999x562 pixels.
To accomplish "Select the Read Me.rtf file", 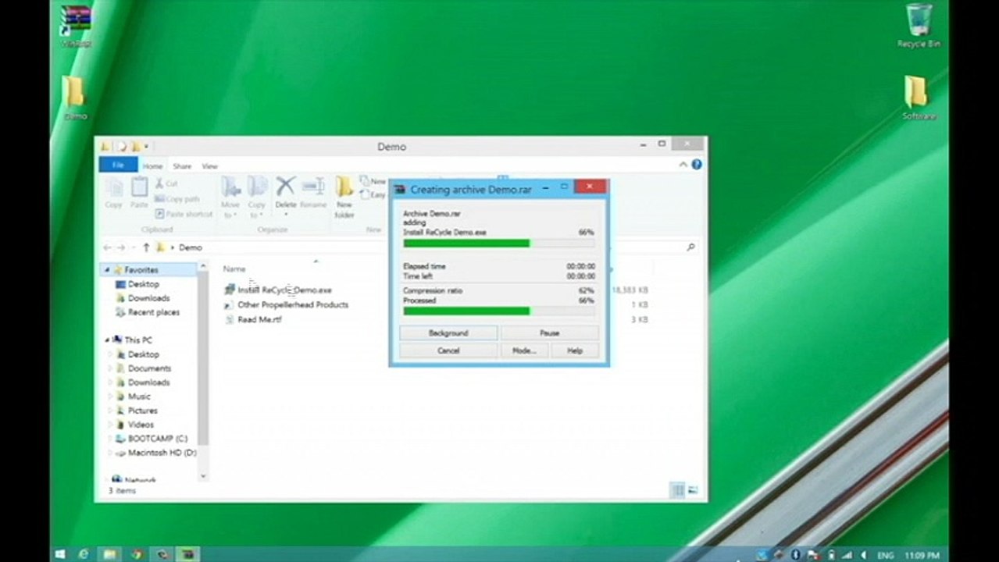I will coord(252,319).
